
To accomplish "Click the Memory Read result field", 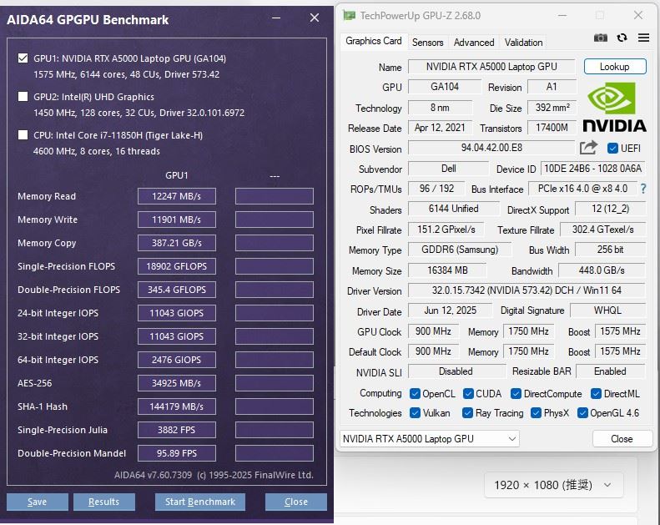I will (177, 197).
